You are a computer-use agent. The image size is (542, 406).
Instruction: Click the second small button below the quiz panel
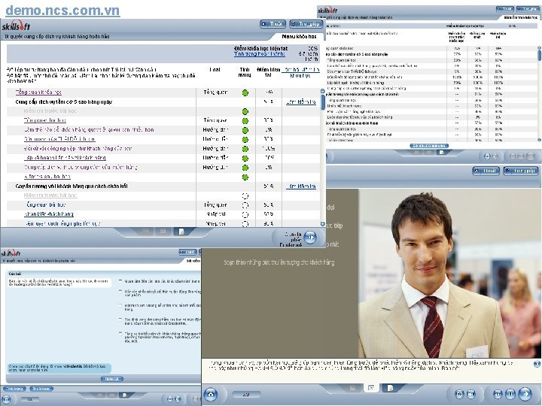tap(41, 389)
